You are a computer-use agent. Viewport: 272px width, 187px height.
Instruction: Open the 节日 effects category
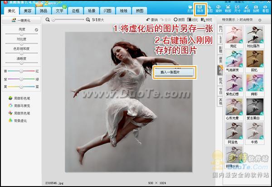[220, 91]
